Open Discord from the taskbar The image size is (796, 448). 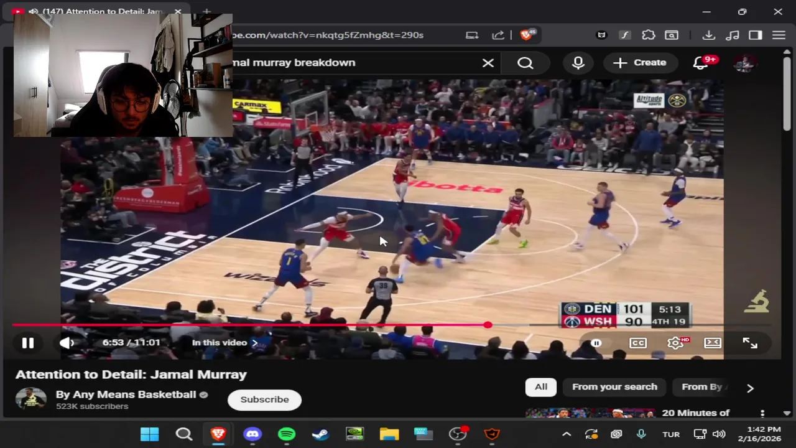[252, 434]
